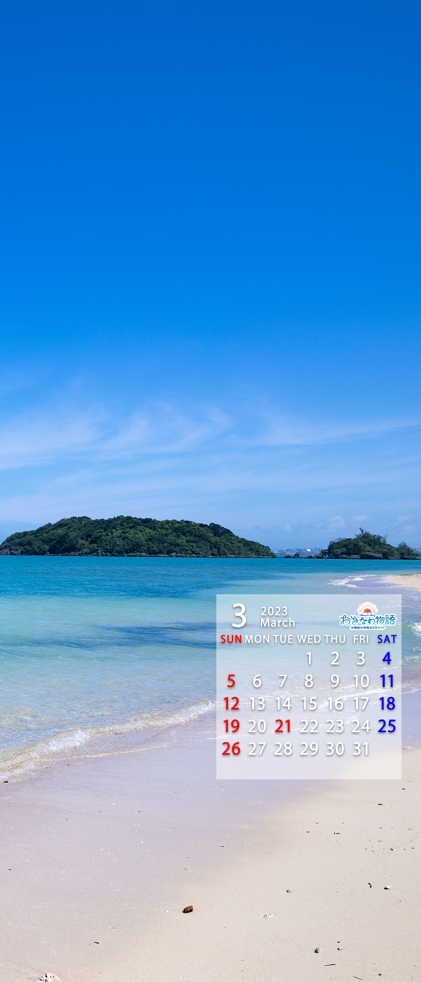Choose Sunday March 26 date
Image resolution: width=421 pixels, height=982 pixels.
coord(231,749)
